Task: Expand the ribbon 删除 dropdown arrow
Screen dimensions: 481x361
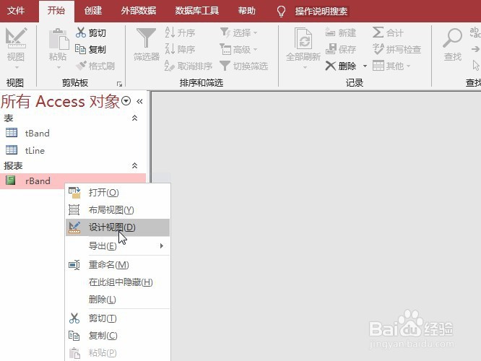Action: pos(365,66)
